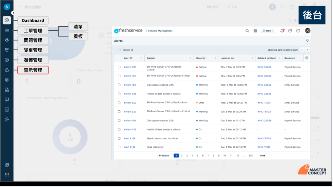Open the colorful app switcher grid
Image resolution: width=333 pixels, height=187 pixels.
[7, 175]
